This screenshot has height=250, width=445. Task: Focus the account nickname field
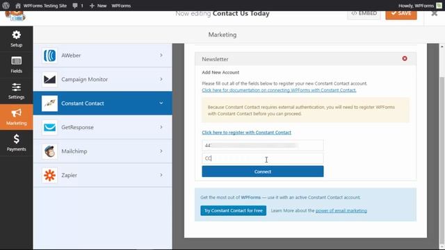pos(263,158)
